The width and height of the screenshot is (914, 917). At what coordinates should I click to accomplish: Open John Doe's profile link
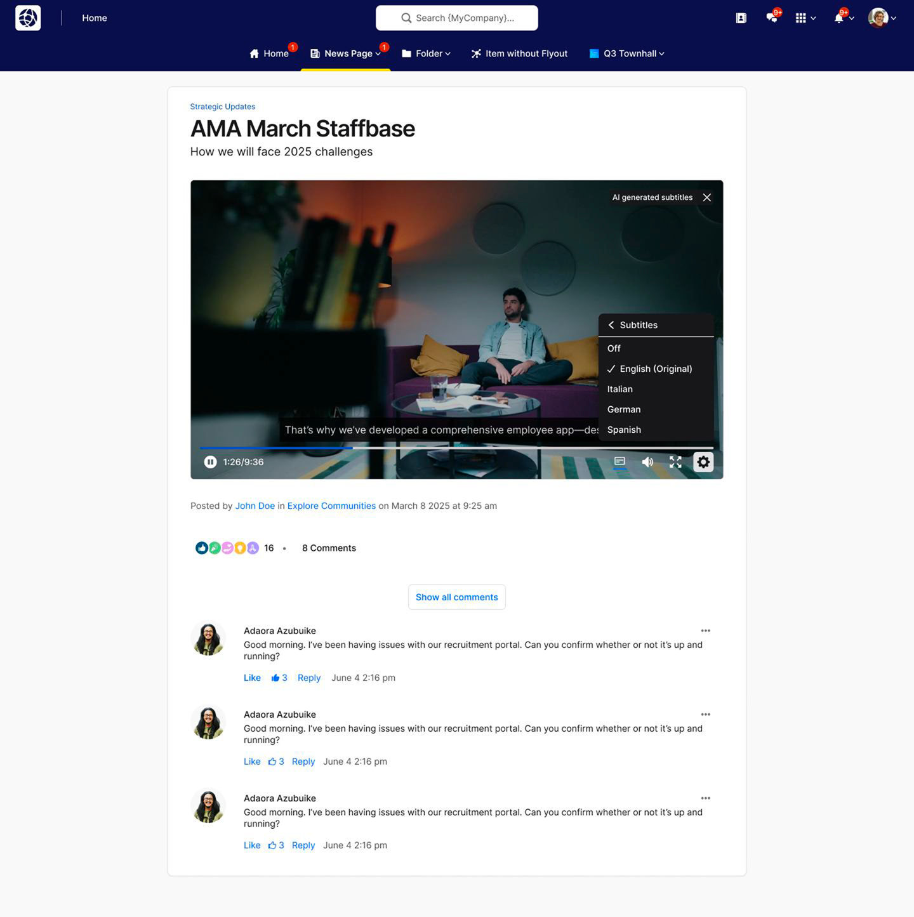click(255, 506)
